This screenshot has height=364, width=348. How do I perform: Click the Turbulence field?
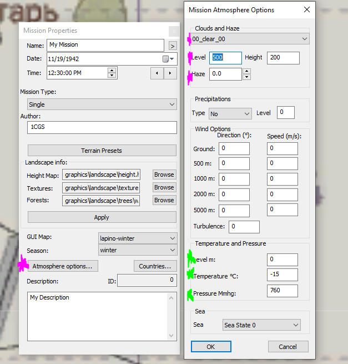click(x=244, y=227)
